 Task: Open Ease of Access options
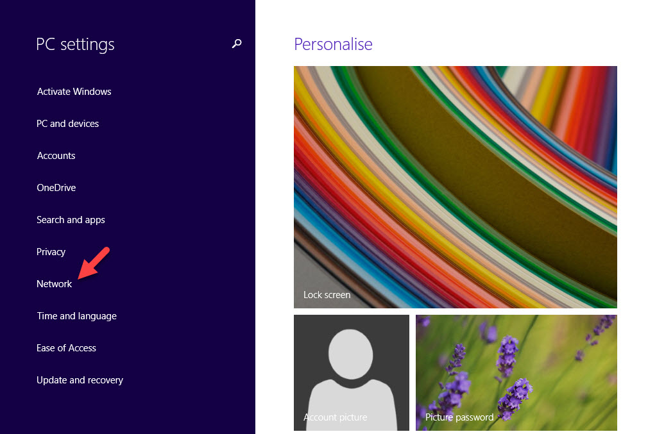(66, 348)
